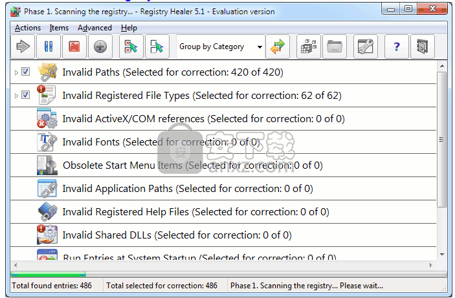The width and height of the screenshot is (455, 298).
Task: Click Total selected for correction: 486 status
Action: [162, 286]
